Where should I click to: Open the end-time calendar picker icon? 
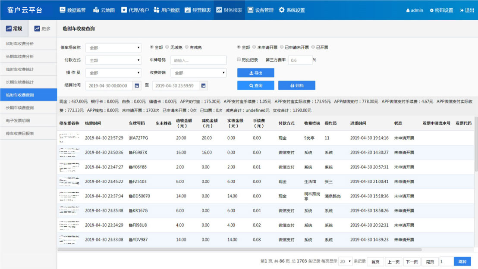[203, 86]
